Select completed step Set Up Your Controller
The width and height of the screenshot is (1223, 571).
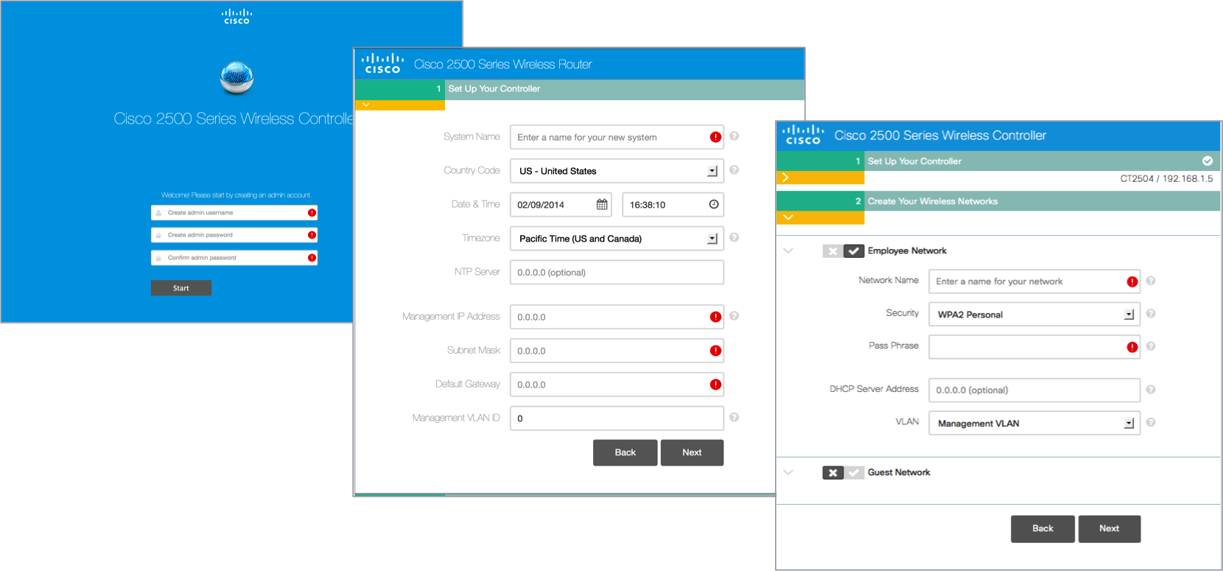click(x=914, y=161)
